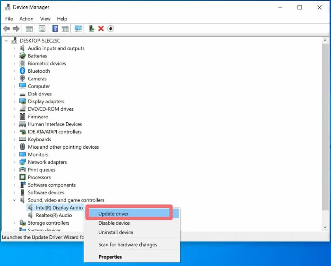Expand the Software components category
The width and height of the screenshot is (331, 266).
point(14,185)
